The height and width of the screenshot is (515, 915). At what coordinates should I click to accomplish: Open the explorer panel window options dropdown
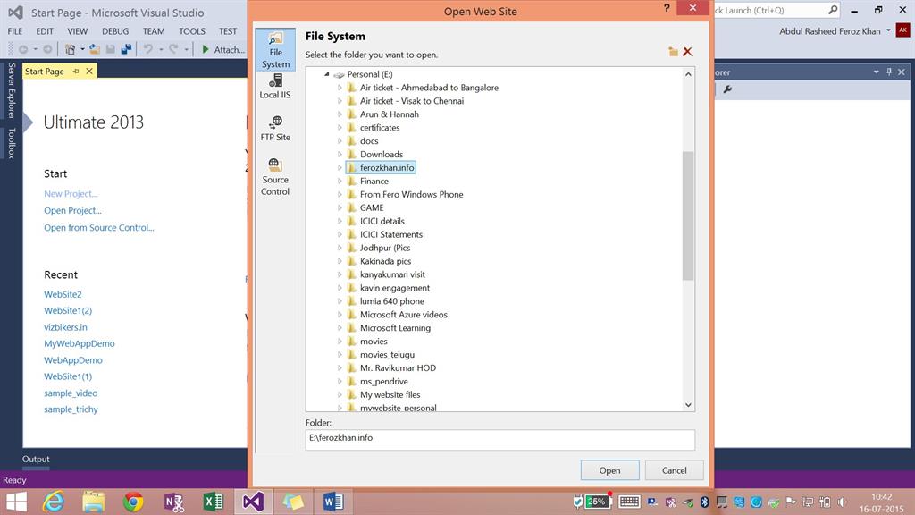876,72
